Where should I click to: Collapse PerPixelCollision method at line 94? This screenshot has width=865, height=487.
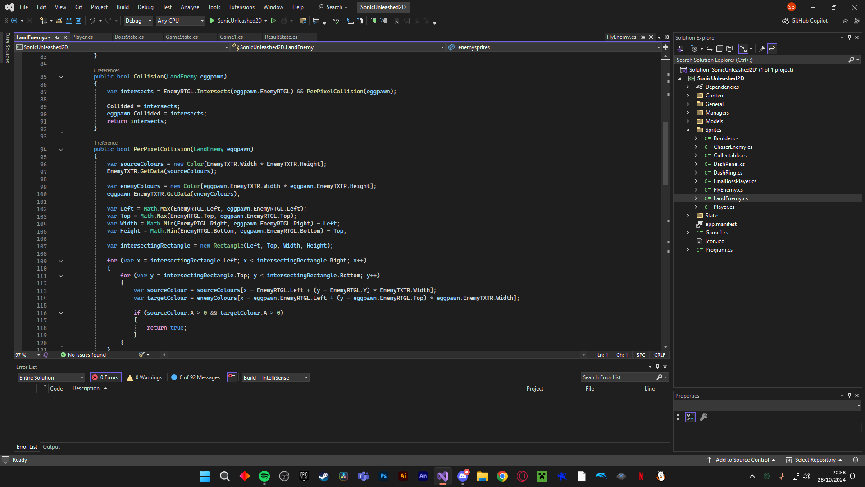click(x=61, y=150)
